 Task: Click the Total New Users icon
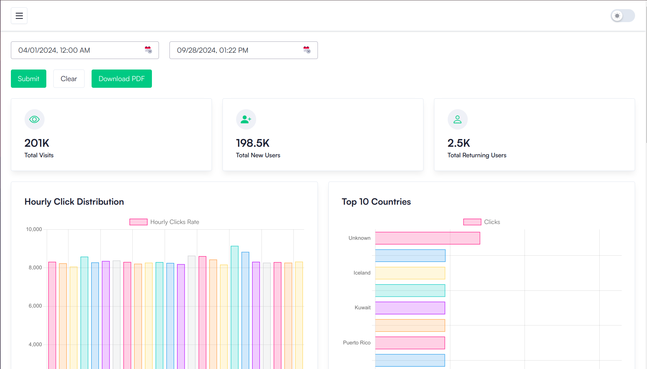click(246, 119)
